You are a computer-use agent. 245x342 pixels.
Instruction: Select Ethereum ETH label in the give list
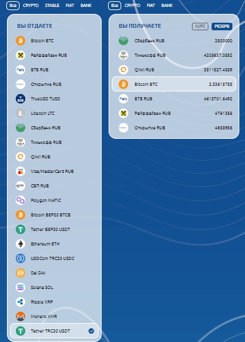point(45,244)
